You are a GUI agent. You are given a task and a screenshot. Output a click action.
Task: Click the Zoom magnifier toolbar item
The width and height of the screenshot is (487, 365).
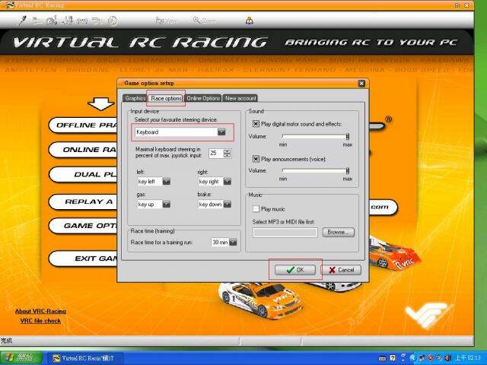pyautogui.click(x=205, y=21)
